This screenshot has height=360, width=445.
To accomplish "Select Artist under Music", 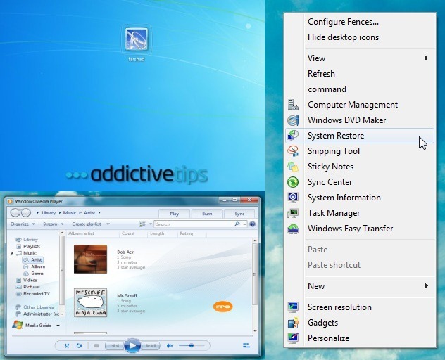I will point(33,260).
